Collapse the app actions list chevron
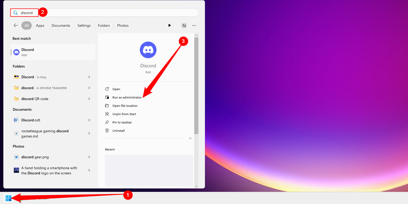 click(190, 138)
